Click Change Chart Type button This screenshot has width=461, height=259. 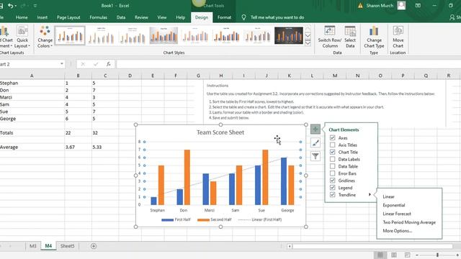374,37
